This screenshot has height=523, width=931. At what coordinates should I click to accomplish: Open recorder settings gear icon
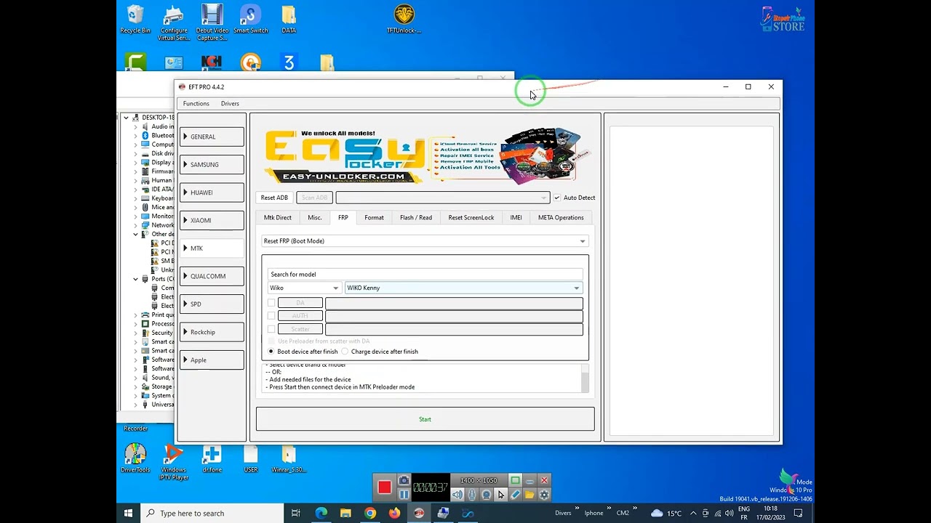544,495
